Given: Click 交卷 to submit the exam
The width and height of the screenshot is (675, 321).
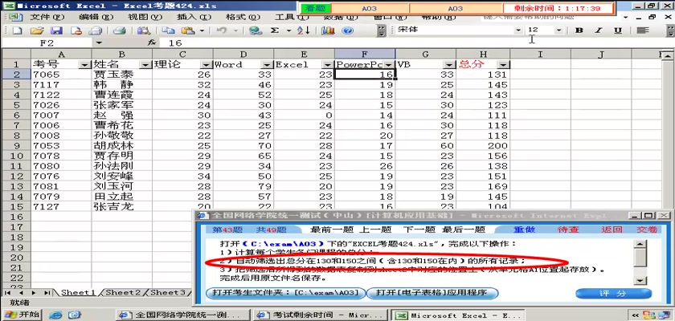Looking at the screenshot, I should point(648,230).
